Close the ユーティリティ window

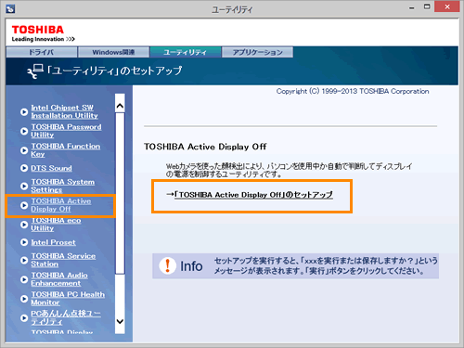pyautogui.click(x=447, y=6)
